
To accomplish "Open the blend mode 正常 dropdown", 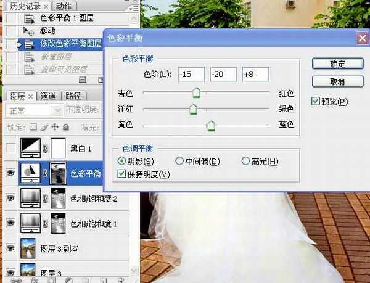I will click(33, 110).
